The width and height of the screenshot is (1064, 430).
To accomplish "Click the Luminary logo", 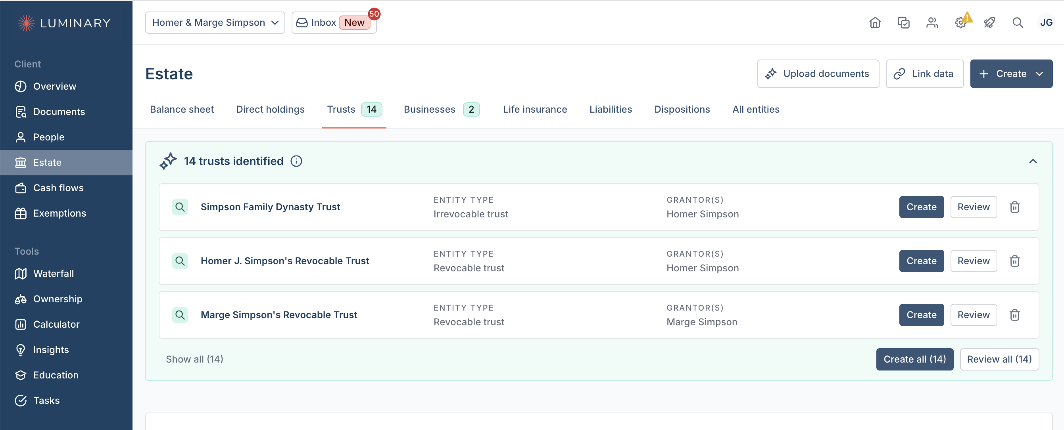I will (64, 23).
